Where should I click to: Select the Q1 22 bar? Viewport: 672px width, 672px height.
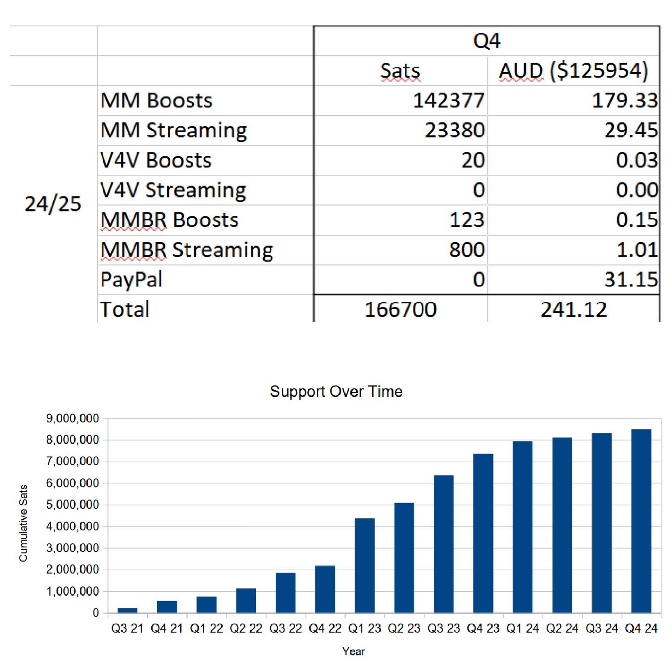coord(207,605)
